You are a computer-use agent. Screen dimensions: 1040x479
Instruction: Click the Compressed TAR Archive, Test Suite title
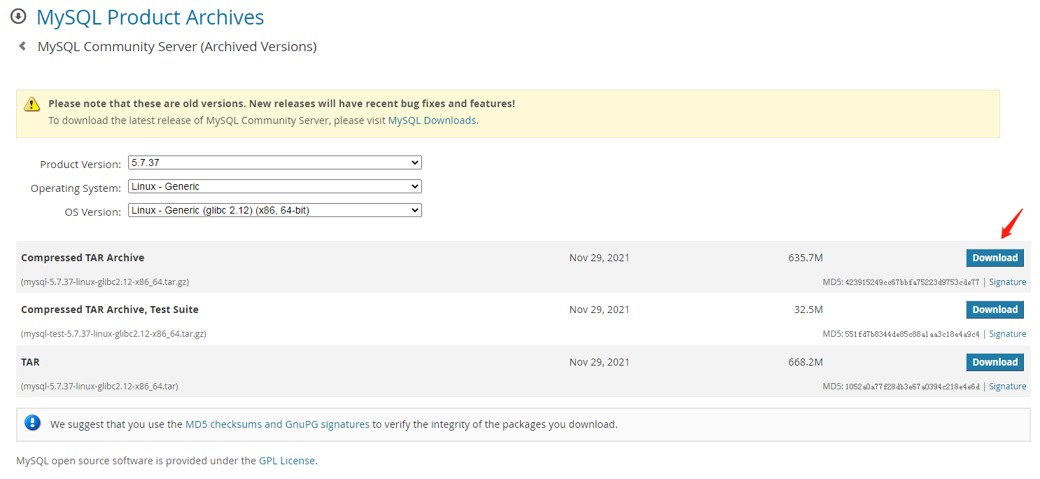point(110,310)
